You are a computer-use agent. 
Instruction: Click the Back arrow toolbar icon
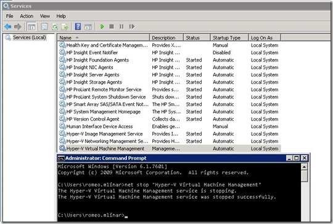point(8,26)
